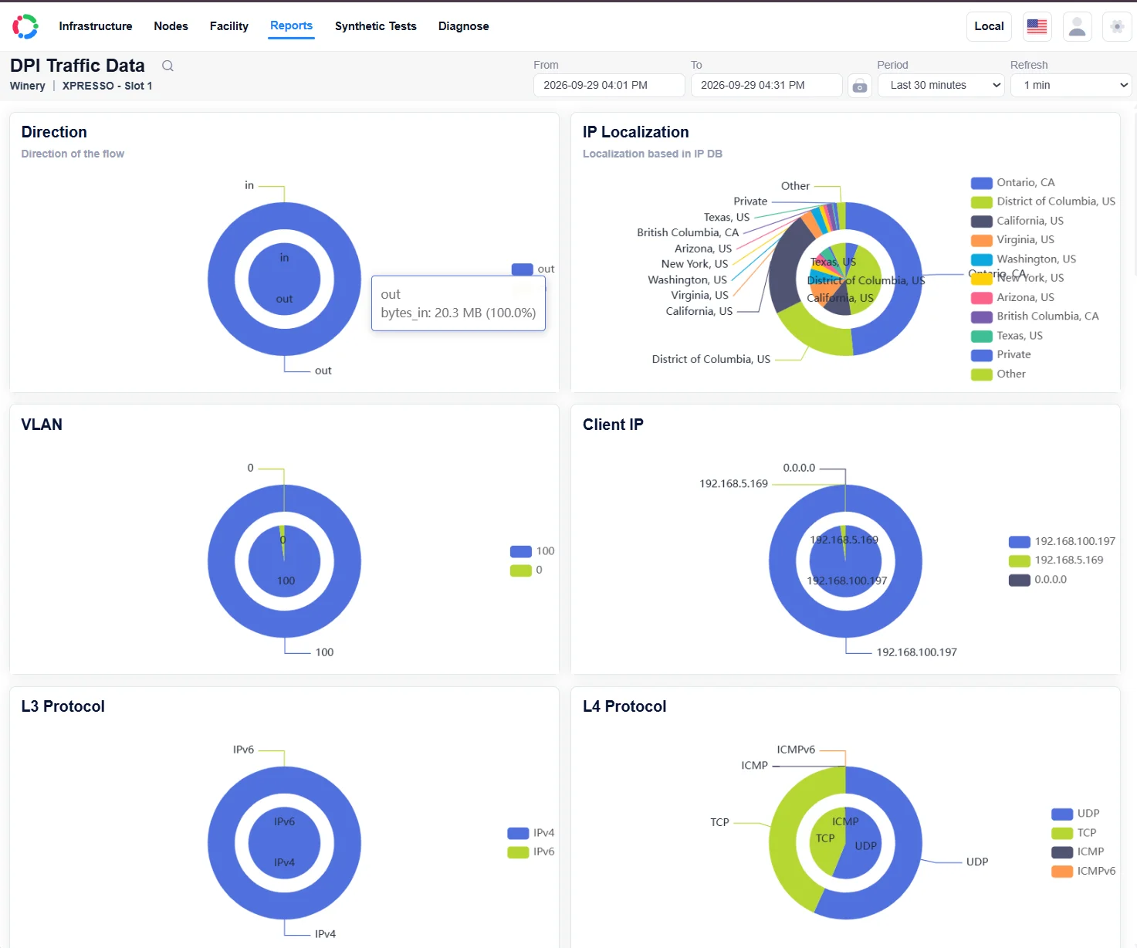Open Synthetic Tests in the navigation
Image resolution: width=1137 pixels, height=948 pixels.
coord(376,26)
